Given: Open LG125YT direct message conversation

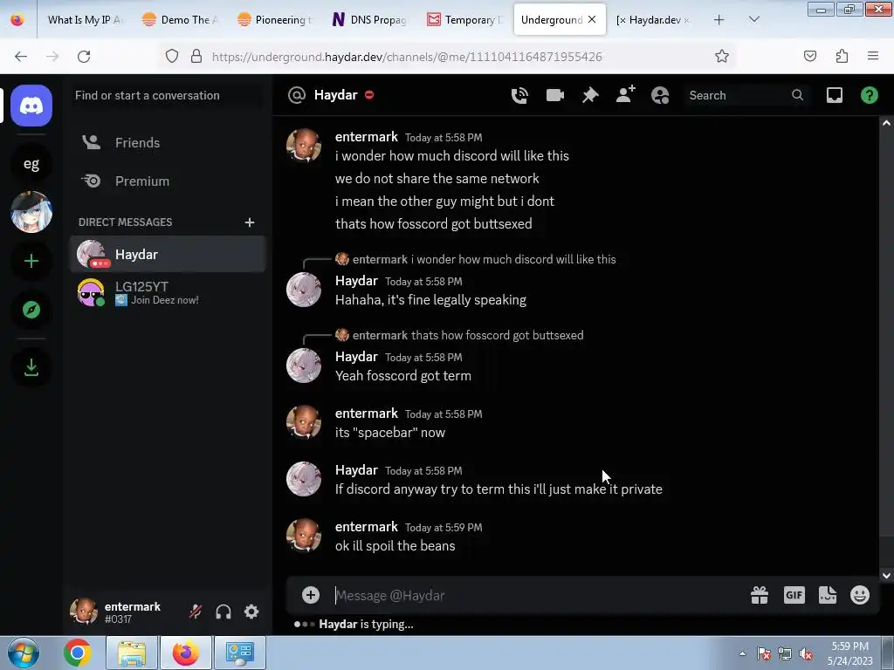Looking at the screenshot, I should coord(168,292).
